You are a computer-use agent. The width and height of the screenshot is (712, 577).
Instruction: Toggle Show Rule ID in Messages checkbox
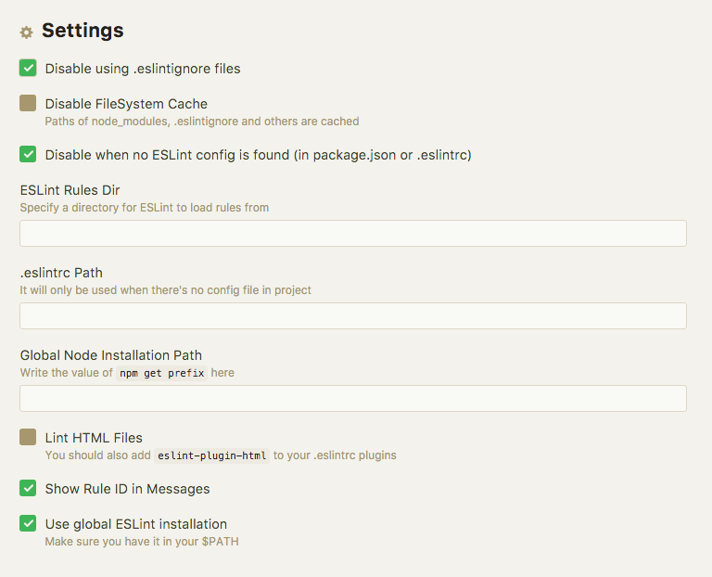28,488
